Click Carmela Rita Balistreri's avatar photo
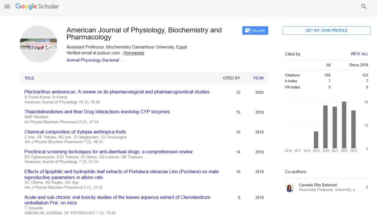The height and width of the screenshot is (217, 377). pos(290,187)
